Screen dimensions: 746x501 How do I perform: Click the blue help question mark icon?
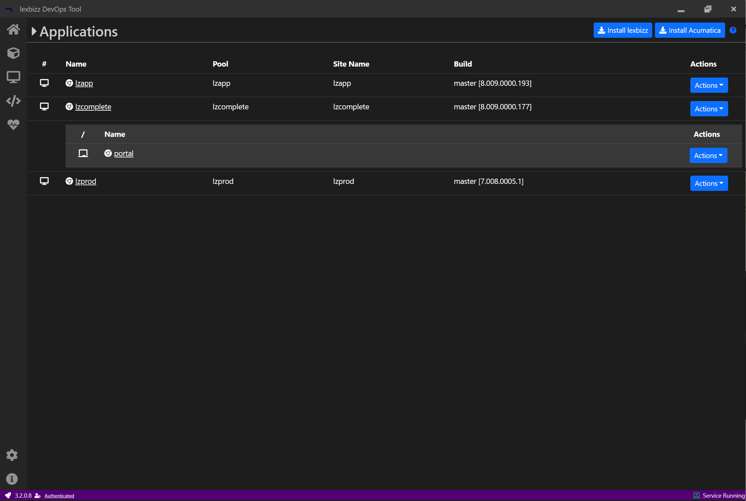coord(733,30)
